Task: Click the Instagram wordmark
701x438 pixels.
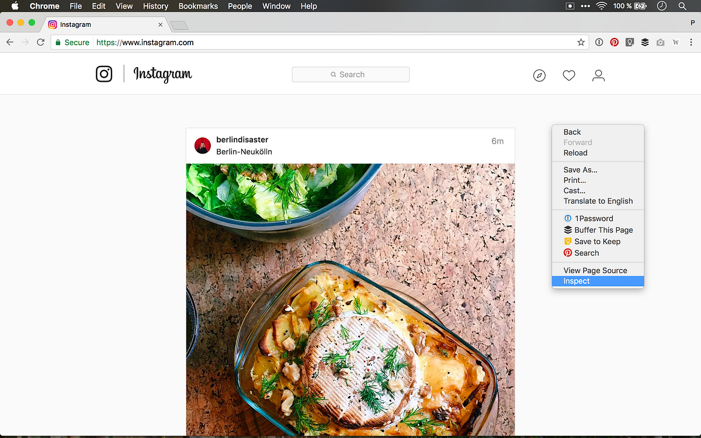Action: 162,74
